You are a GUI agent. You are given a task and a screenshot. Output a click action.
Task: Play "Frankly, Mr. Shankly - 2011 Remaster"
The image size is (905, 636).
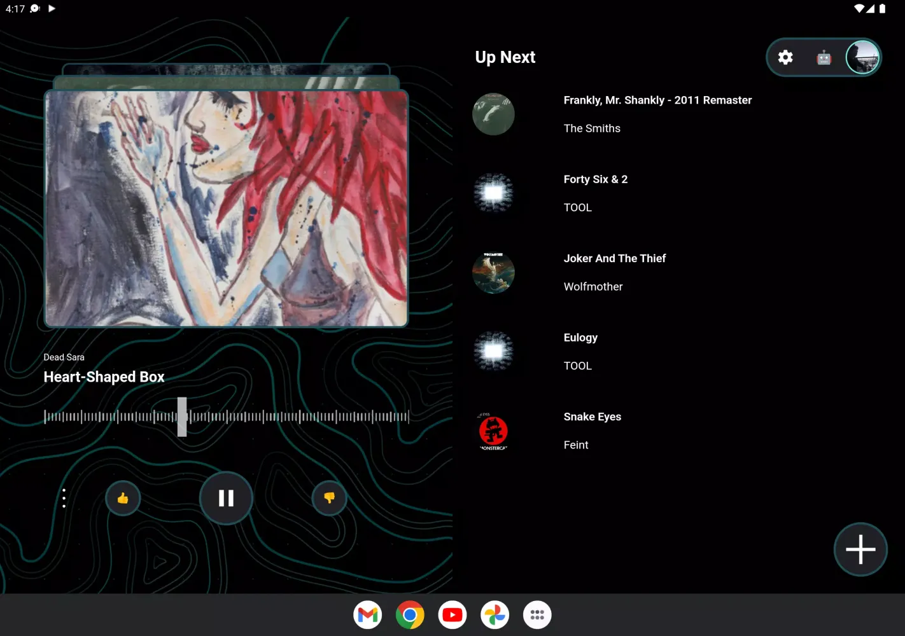pos(657,100)
